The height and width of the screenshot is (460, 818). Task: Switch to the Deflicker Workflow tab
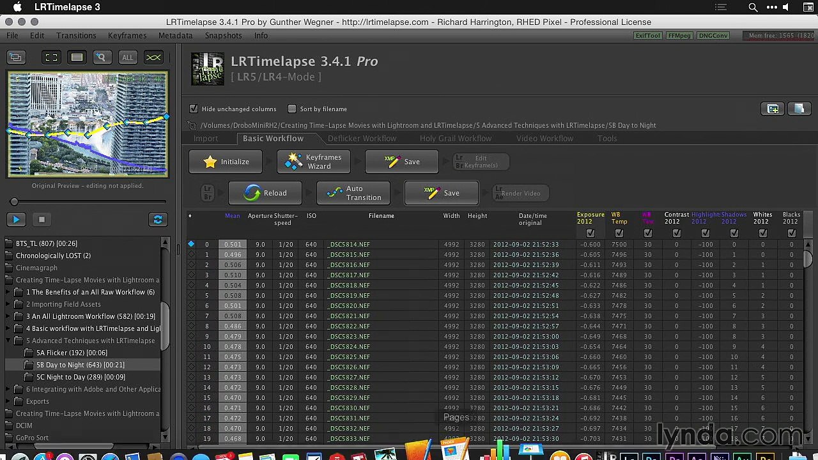click(362, 138)
